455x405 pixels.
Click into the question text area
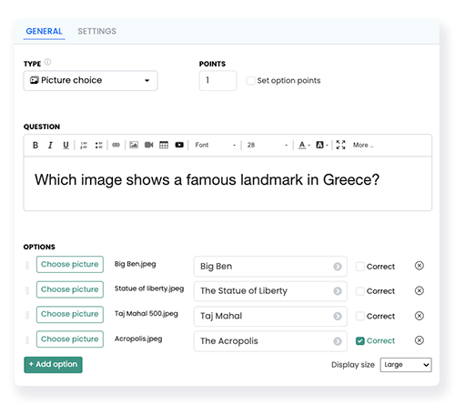[227, 184]
